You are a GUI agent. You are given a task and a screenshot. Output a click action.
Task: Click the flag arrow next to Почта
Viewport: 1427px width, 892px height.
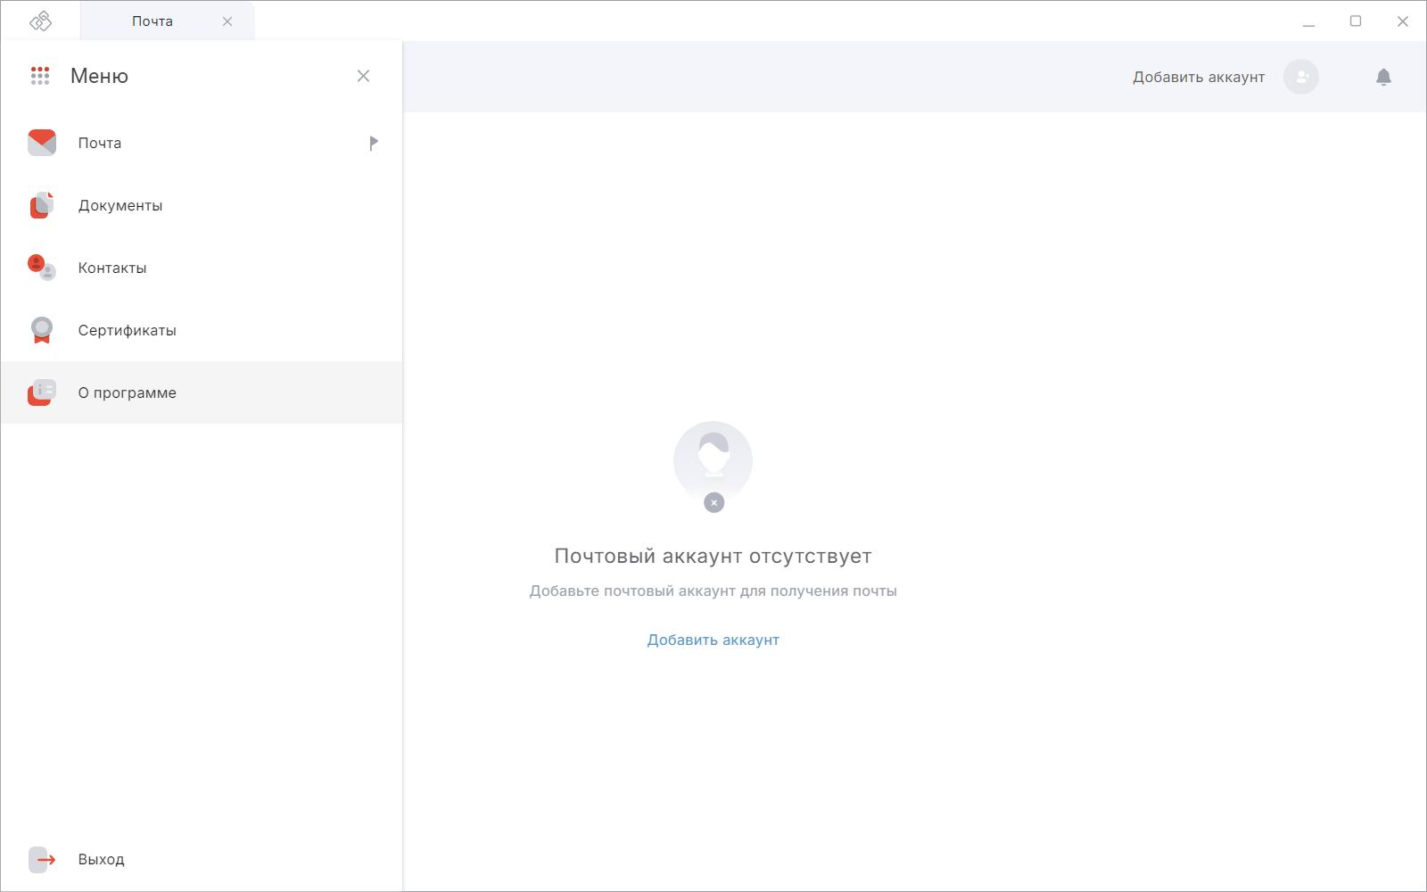pyautogui.click(x=374, y=143)
